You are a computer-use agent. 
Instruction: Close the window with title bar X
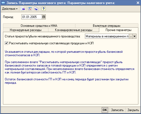[138, 3]
